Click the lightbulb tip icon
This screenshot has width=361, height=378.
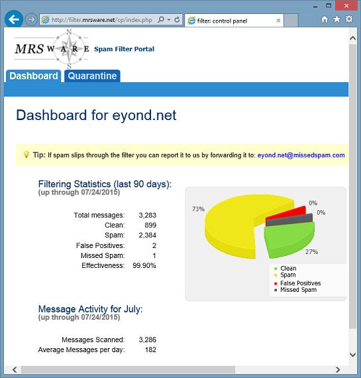(26, 155)
